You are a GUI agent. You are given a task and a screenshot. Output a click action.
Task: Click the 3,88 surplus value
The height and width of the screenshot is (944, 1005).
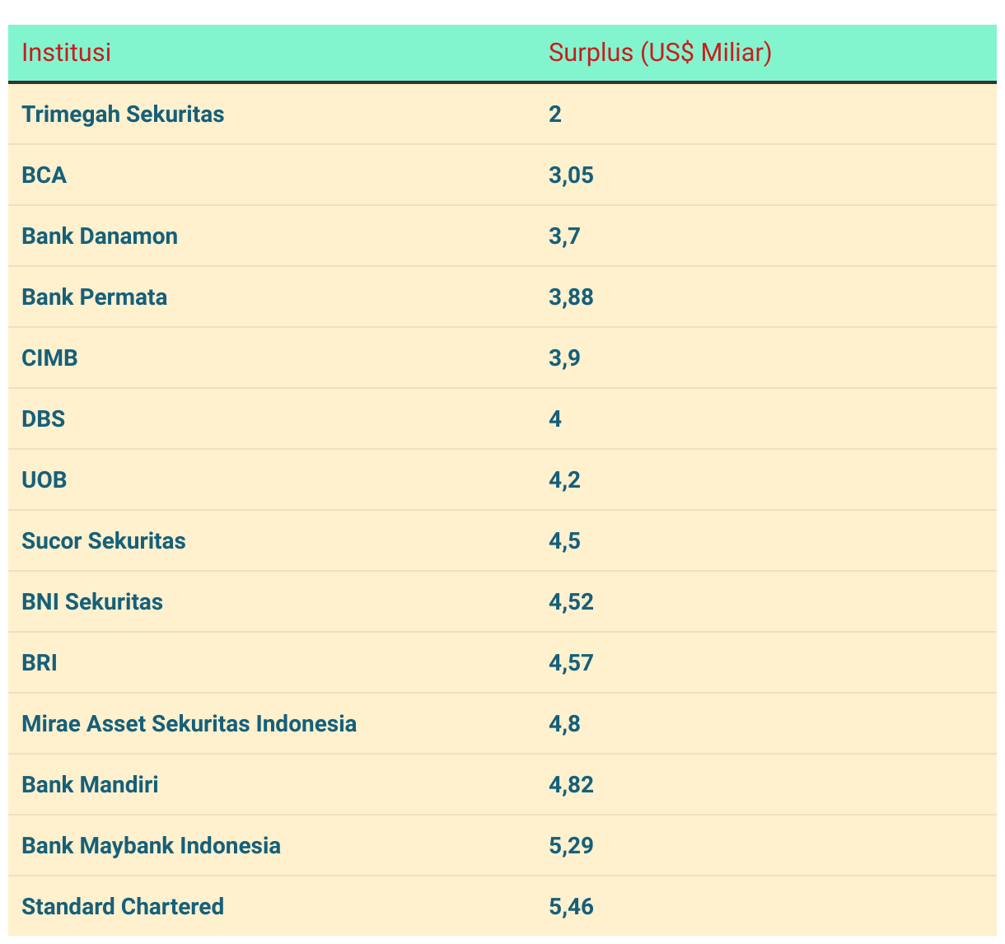coord(571,297)
